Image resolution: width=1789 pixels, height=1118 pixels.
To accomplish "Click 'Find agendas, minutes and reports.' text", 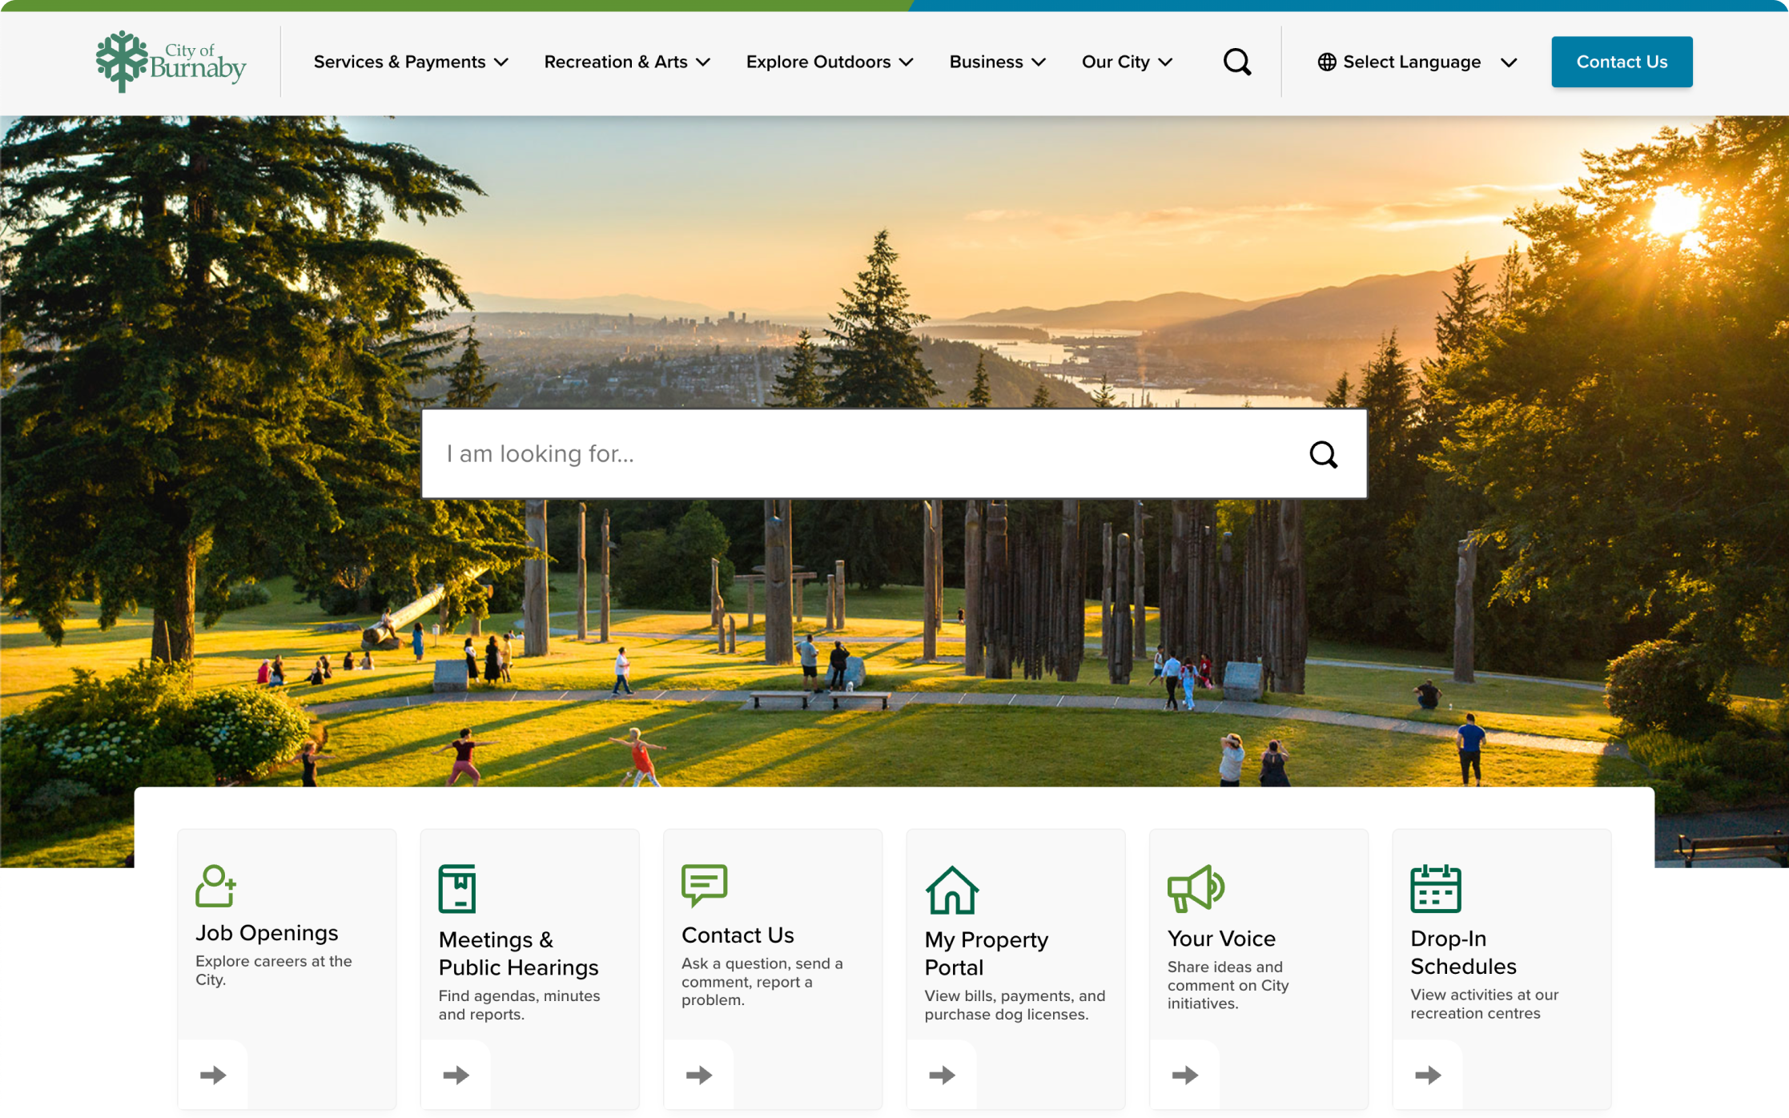I will click(519, 1004).
